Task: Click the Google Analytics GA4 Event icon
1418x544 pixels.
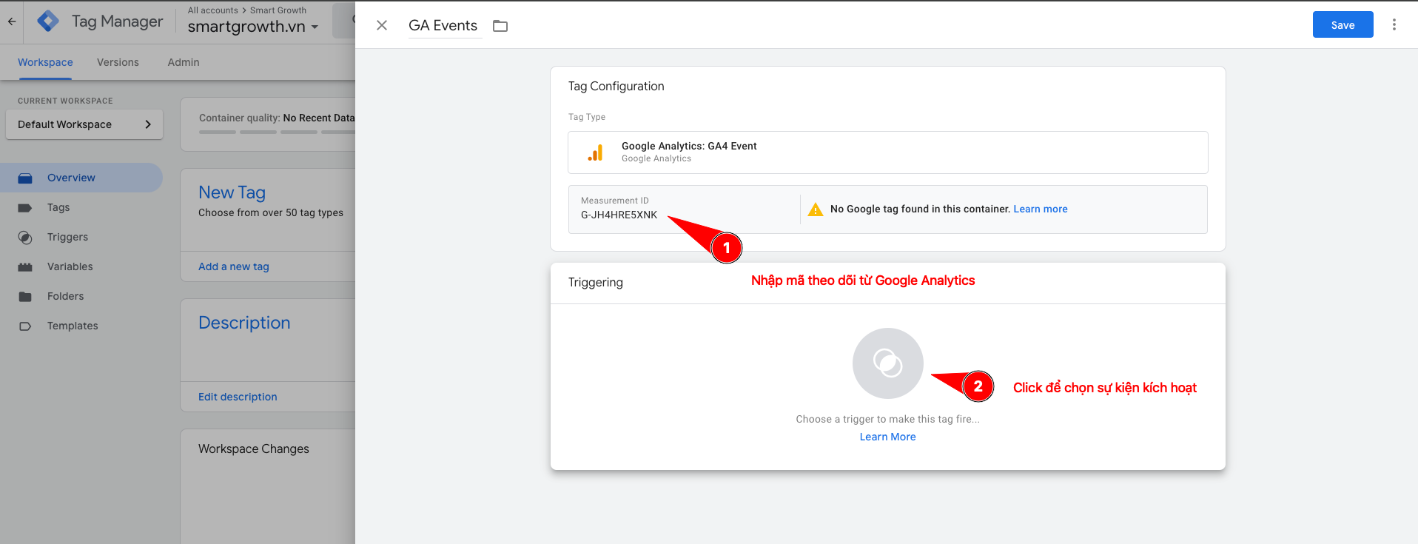Action: tap(595, 152)
